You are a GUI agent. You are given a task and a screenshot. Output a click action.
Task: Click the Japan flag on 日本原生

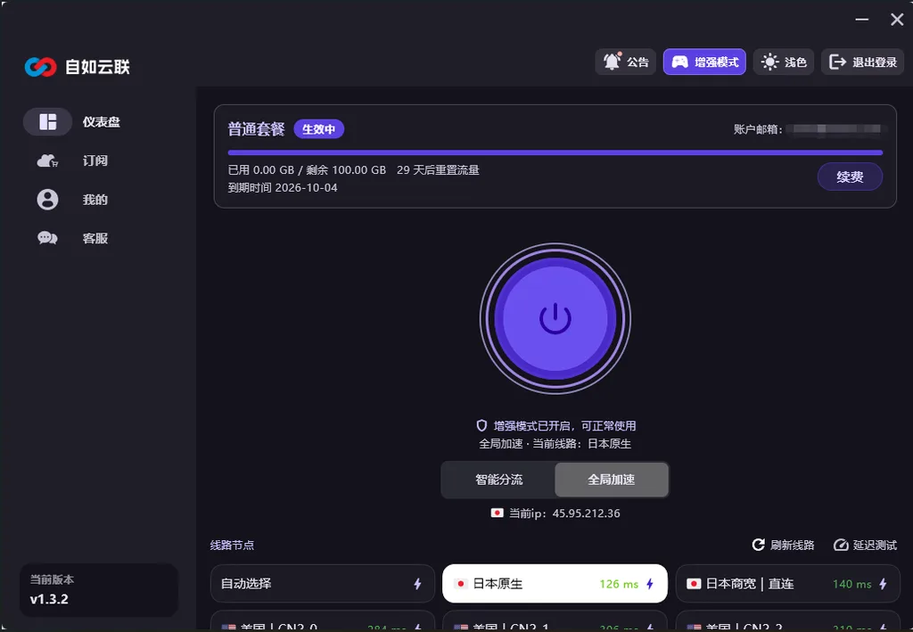[461, 584]
